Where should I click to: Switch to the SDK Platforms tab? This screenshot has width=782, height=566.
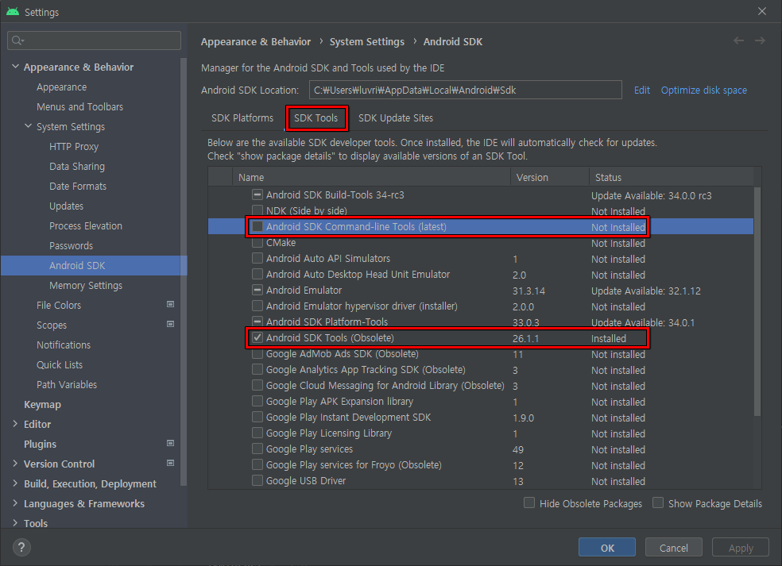pos(242,118)
